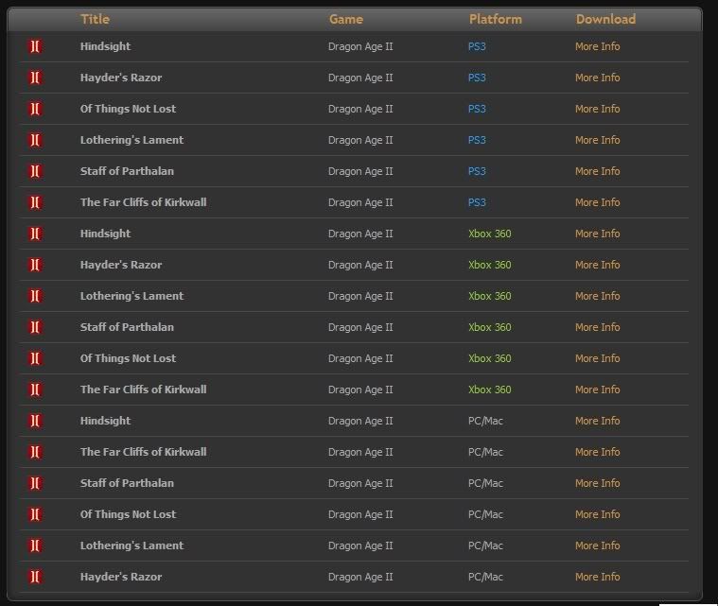Open More Info for PS3 Staff of Parthalan
The height and width of the screenshot is (606, 718).
point(598,171)
